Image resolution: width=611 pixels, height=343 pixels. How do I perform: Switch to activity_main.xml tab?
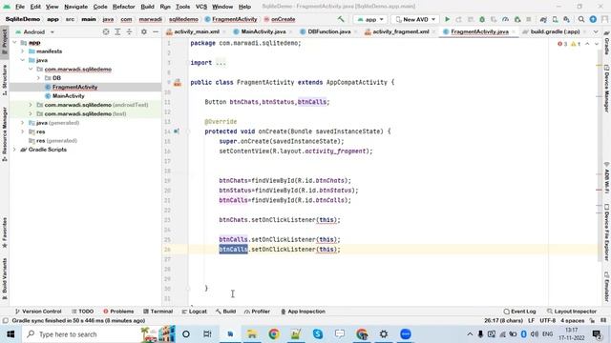coord(197,31)
